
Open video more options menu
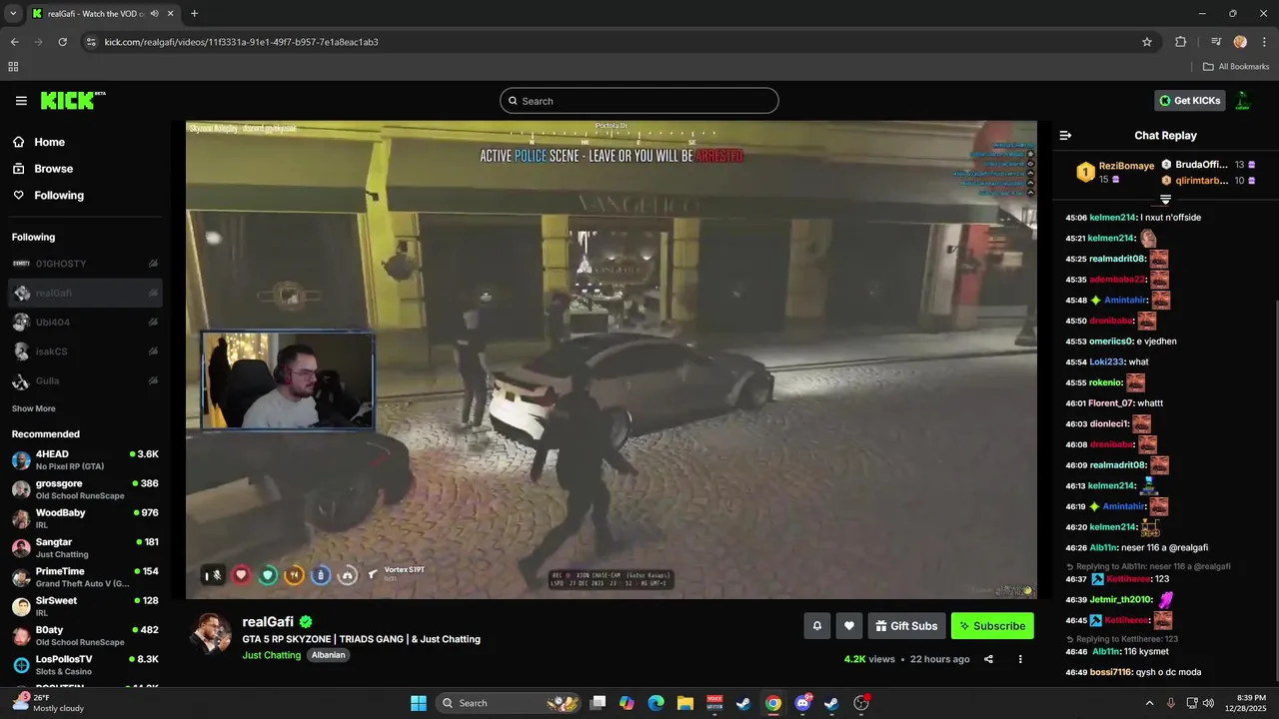tap(1020, 659)
